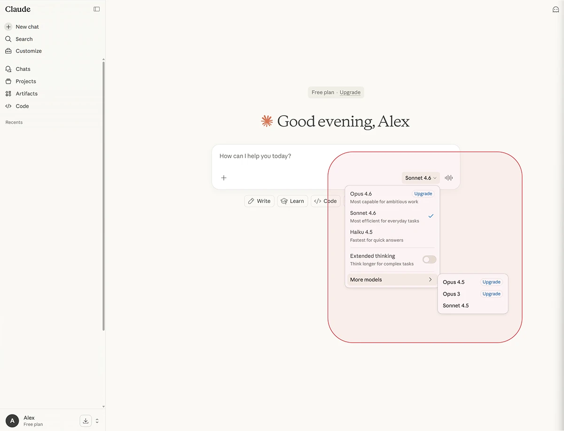Click the Upgrade link by Free plan
Viewport: 564px width, 431px height.
pos(350,93)
